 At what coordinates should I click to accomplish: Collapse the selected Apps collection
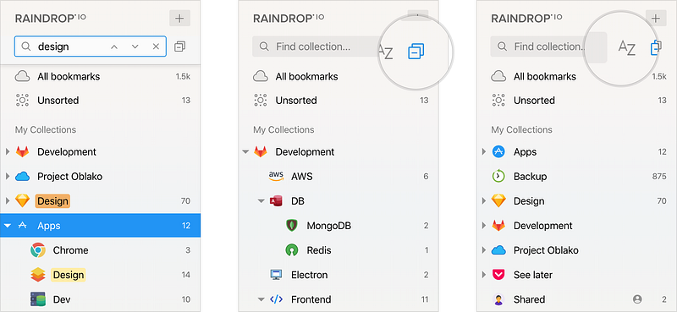[x=7, y=226]
